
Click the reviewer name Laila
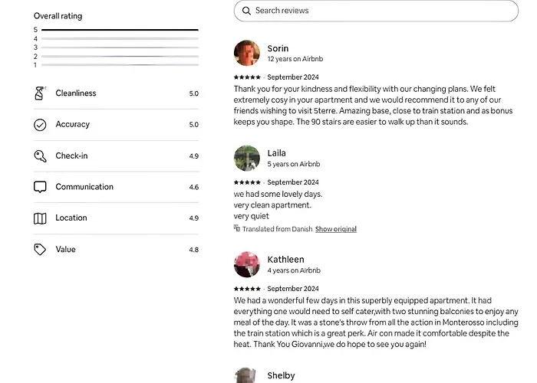(276, 153)
